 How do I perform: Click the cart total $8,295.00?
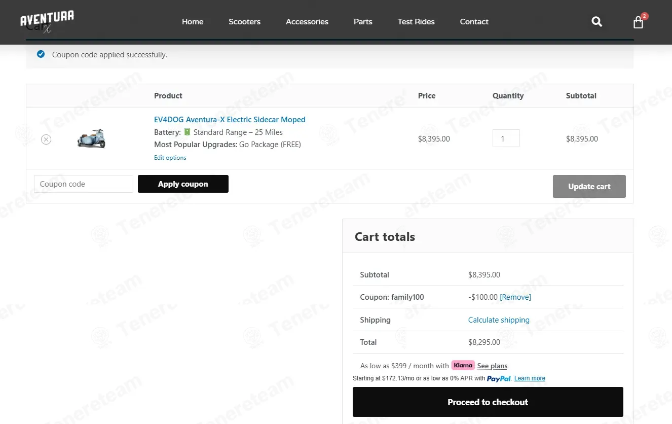coord(484,342)
